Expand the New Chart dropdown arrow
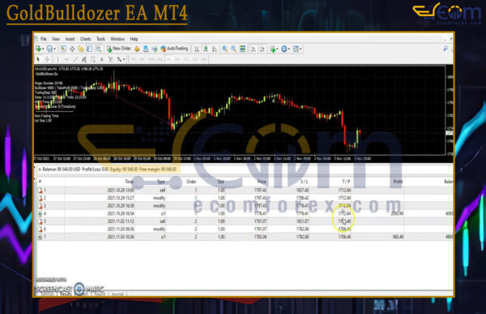The height and width of the screenshot is (314, 486). 43,49
